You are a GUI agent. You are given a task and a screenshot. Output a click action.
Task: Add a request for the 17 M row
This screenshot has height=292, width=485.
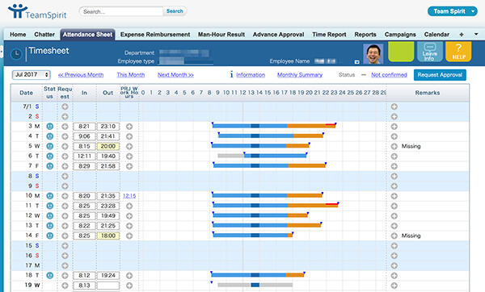pos(65,265)
